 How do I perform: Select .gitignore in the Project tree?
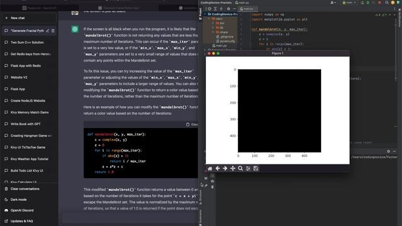tap(225, 36)
